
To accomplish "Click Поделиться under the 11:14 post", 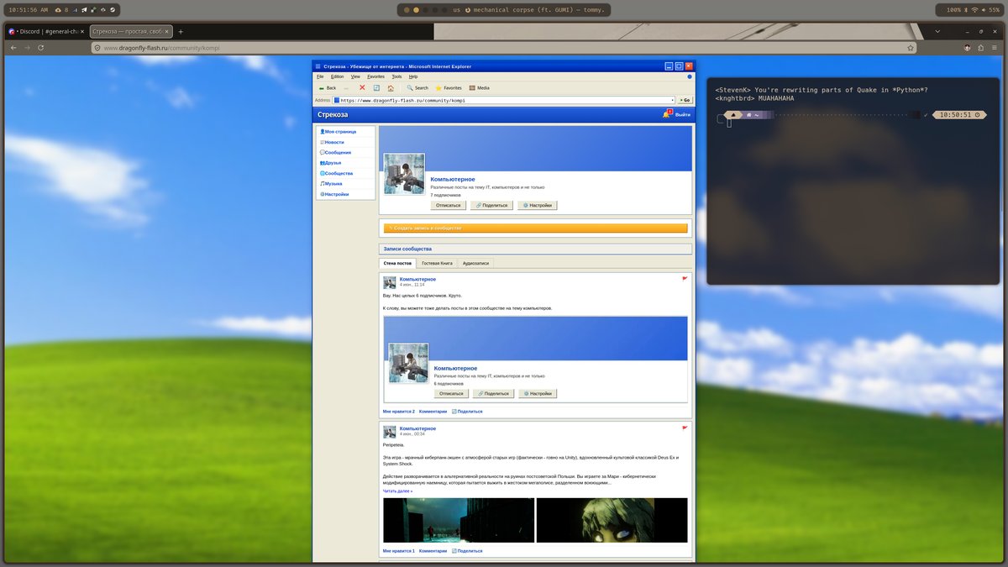I will (x=468, y=412).
